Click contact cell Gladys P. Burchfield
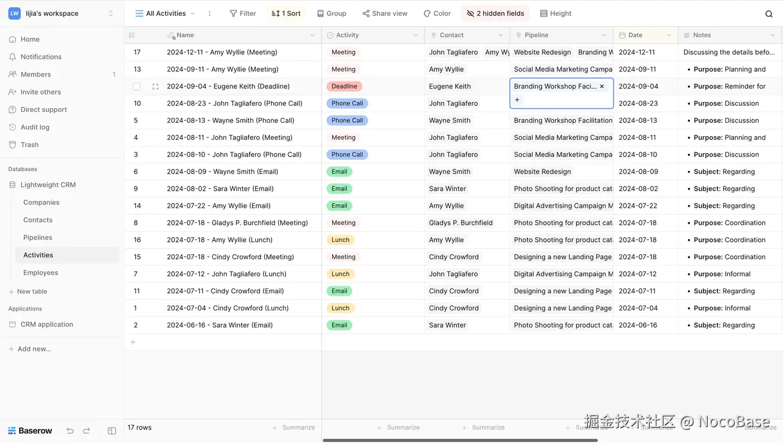This screenshot has height=443, width=783. pos(461,223)
